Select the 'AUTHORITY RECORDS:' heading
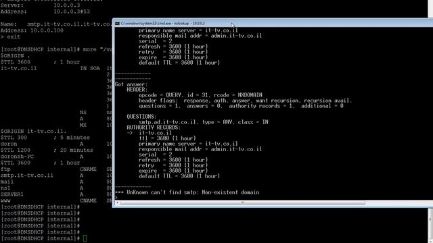The image size is (433, 243). click(x=154, y=128)
